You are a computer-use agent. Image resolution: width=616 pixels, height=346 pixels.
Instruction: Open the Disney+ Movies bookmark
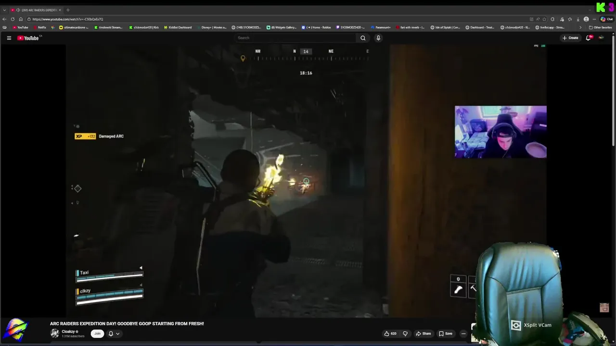211,27
